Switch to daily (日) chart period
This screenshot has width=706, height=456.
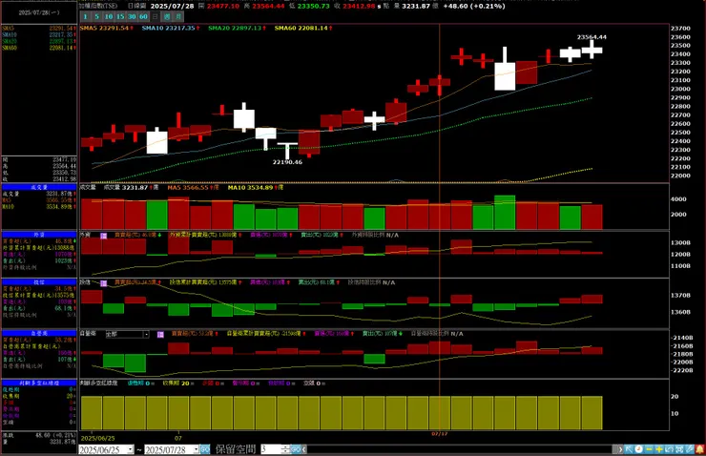coord(155,16)
